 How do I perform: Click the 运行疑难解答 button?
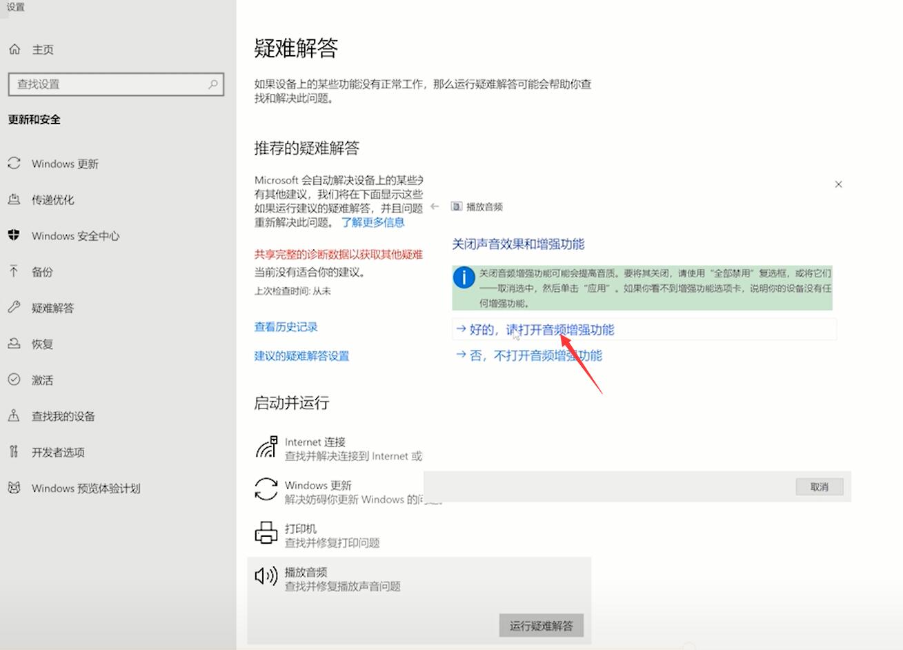pyautogui.click(x=542, y=625)
